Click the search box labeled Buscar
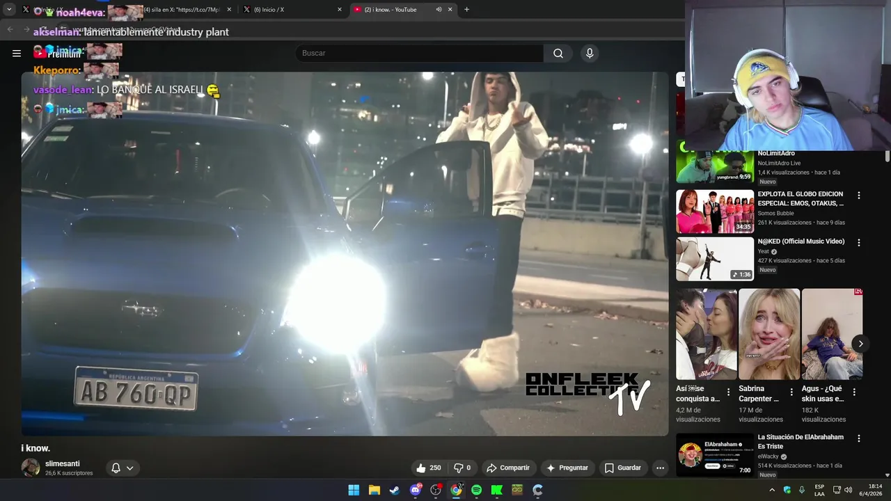 tap(420, 53)
